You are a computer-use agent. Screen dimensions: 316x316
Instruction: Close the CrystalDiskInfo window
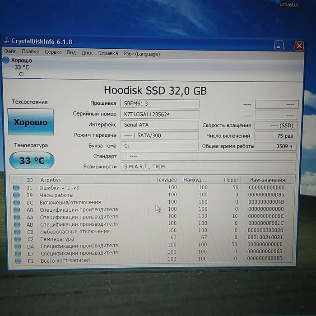pyautogui.click(x=299, y=46)
